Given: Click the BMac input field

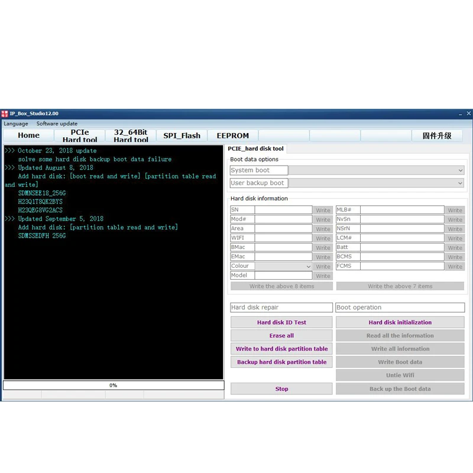Looking at the screenshot, I should (283, 247).
